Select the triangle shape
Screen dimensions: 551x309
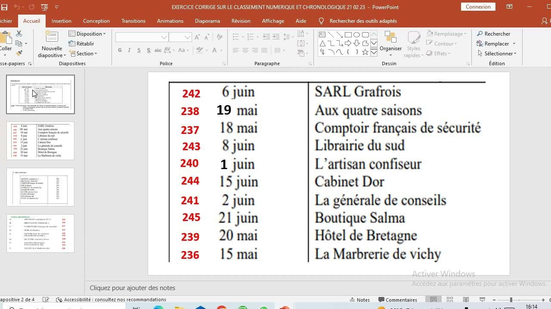click(x=322, y=43)
